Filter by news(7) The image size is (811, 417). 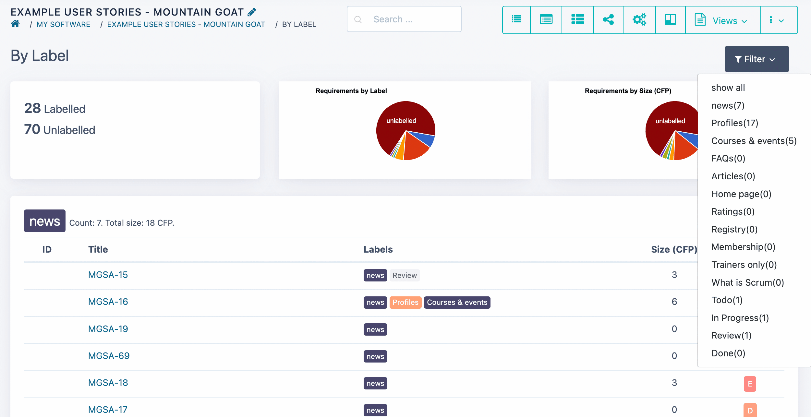click(728, 105)
